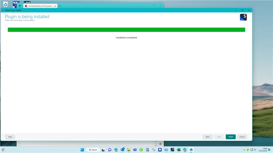
Task: Click the volume icon in the system tray
Action: tap(255, 150)
